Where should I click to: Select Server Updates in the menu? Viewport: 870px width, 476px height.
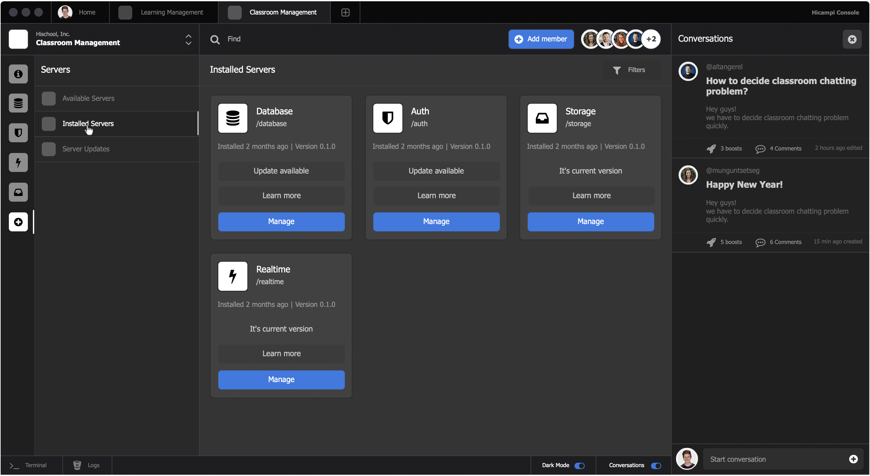(86, 149)
